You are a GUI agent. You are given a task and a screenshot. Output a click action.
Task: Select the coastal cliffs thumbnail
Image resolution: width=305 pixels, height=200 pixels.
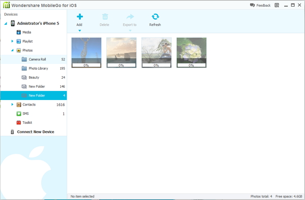(121, 53)
